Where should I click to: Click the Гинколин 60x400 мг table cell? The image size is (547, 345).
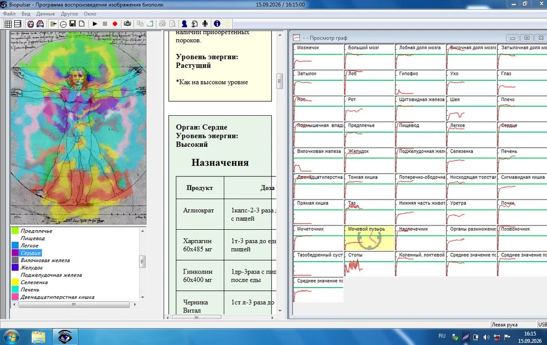(200, 276)
